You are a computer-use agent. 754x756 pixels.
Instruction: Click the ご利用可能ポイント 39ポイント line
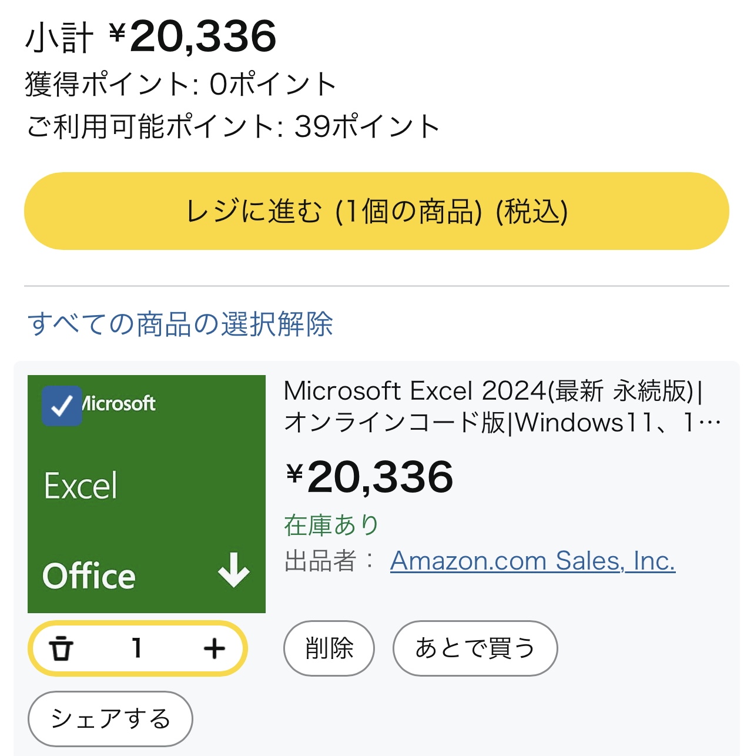tap(233, 126)
